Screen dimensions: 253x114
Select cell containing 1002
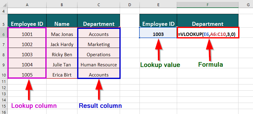[27, 43]
